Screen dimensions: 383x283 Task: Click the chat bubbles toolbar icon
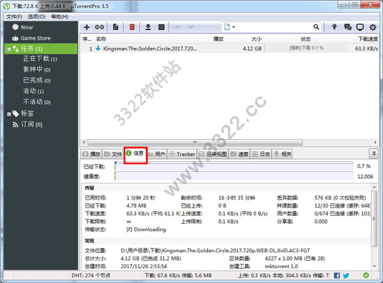click(347, 27)
